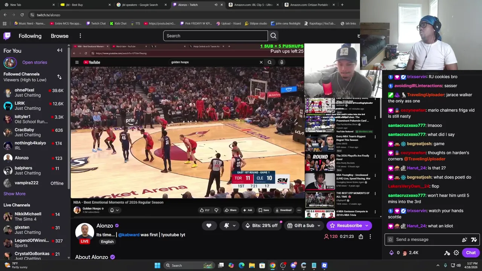Open Discord from the taskbar
Screen dimensions: 482x271
pos(293,265)
